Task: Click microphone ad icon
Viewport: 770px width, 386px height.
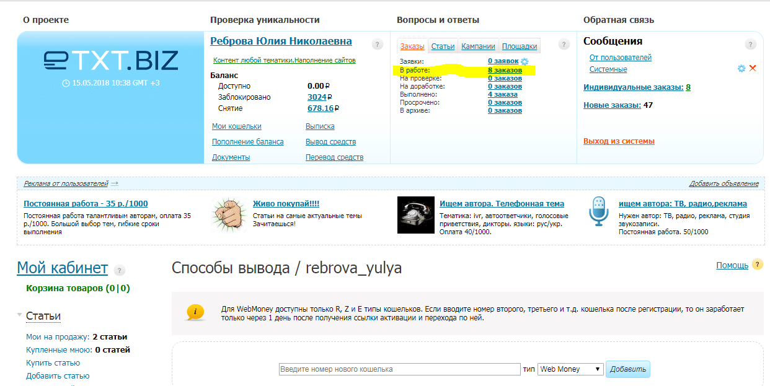Action: pyautogui.click(x=598, y=211)
